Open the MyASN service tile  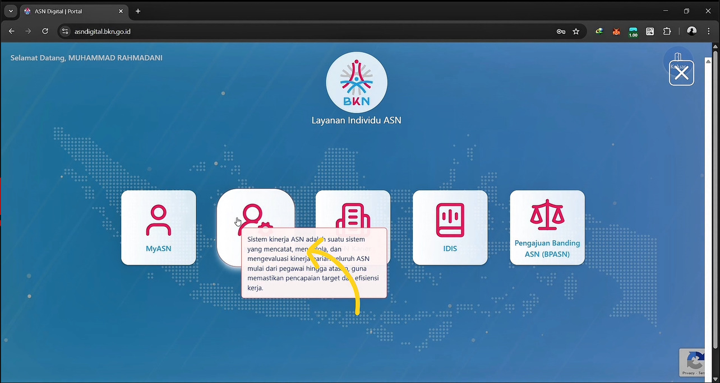(x=159, y=227)
